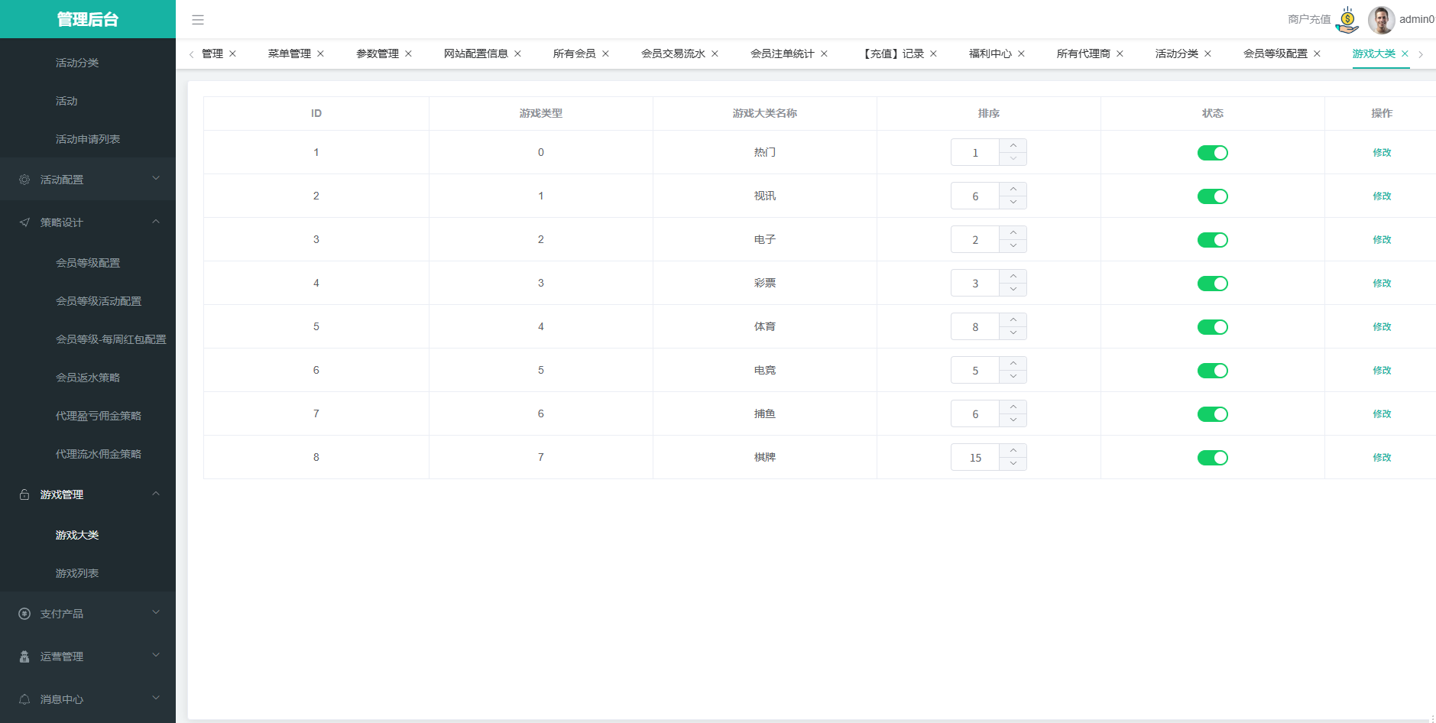Click the merchant recharge coin icon
The image size is (1436, 723).
point(1347,20)
